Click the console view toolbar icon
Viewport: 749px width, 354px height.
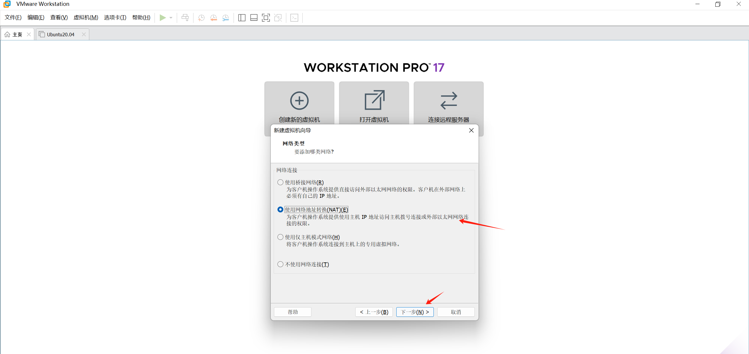(294, 18)
